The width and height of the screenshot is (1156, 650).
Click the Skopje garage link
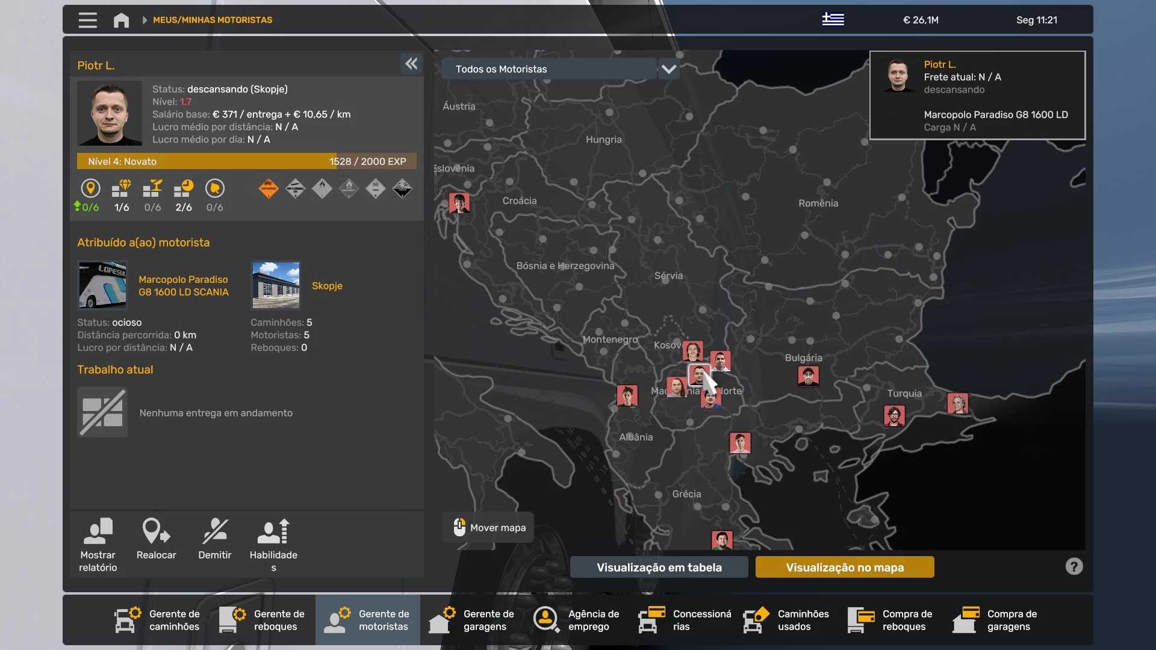(327, 286)
